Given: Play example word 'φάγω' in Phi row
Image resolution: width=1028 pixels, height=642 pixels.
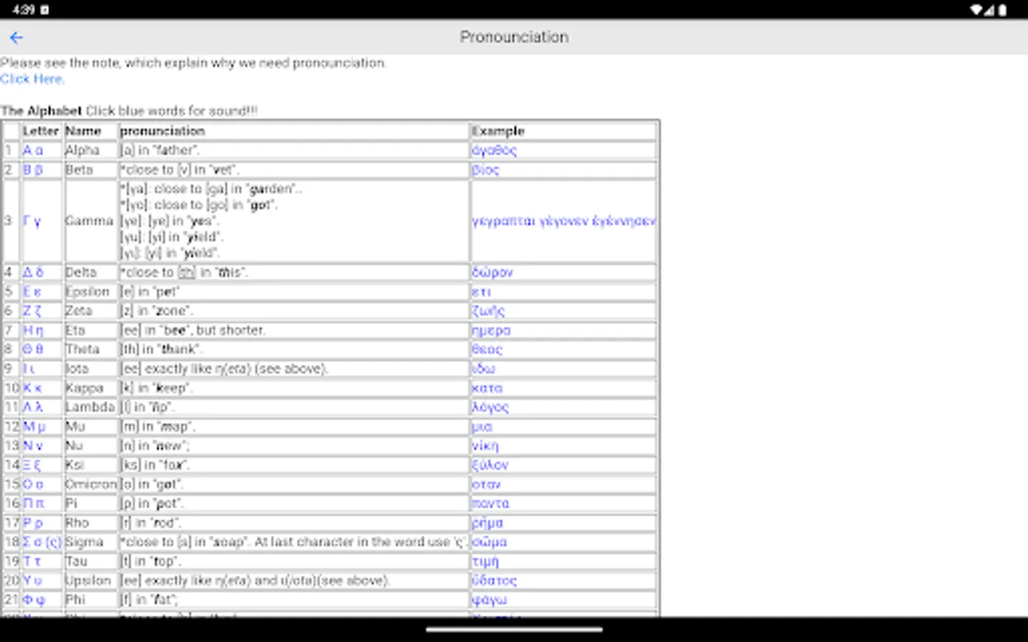Looking at the screenshot, I should 489,600.
